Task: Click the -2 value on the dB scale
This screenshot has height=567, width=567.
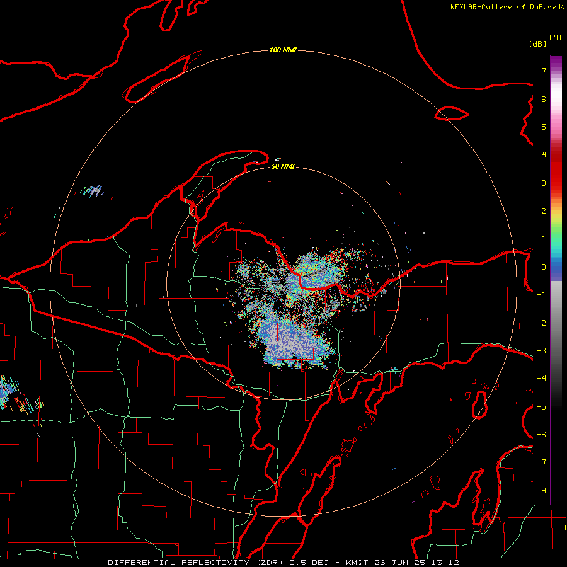Action: click(541, 323)
